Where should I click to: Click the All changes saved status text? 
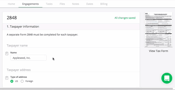pyautogui.click(x=125, y=18)
